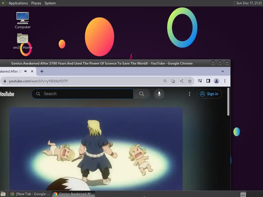
Task: Open the vm3's Home folder icon
Action: (23, 41)
